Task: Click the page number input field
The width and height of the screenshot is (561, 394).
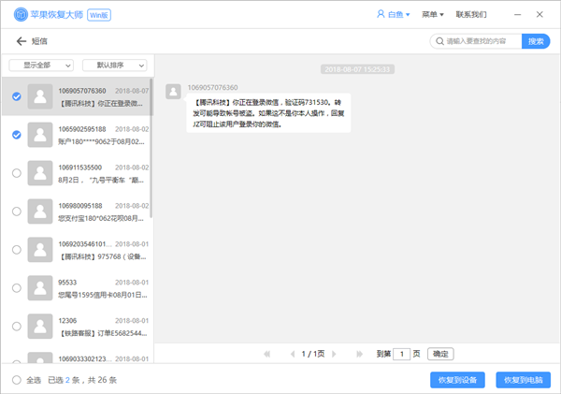Action: point(401,354)
